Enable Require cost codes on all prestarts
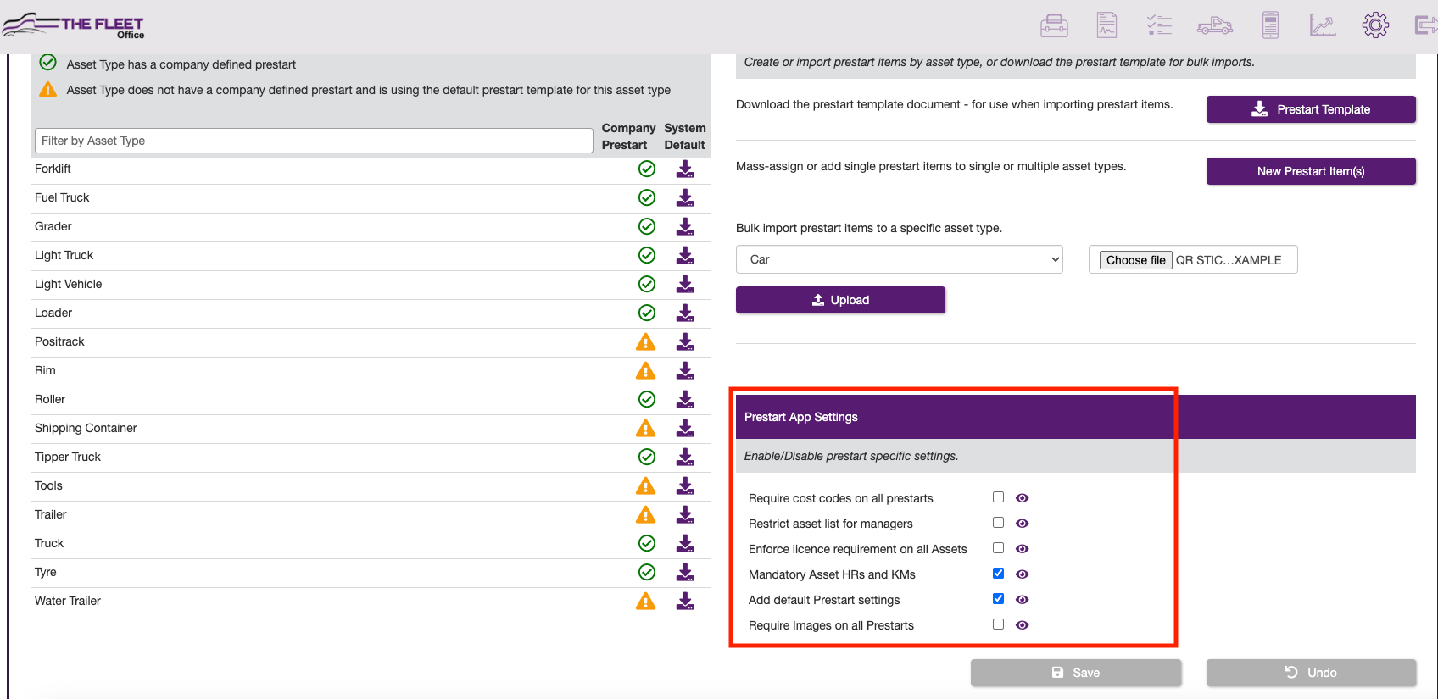 998,497
